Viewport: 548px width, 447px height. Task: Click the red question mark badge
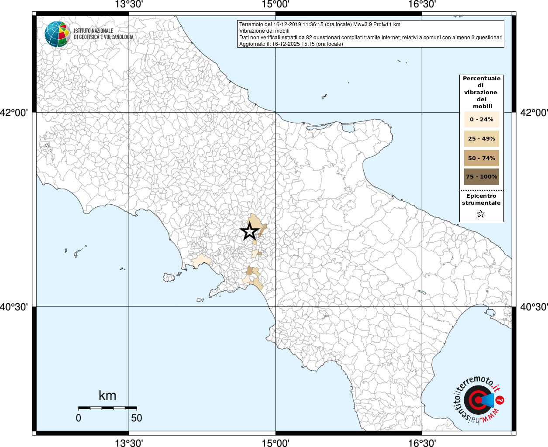500,400
